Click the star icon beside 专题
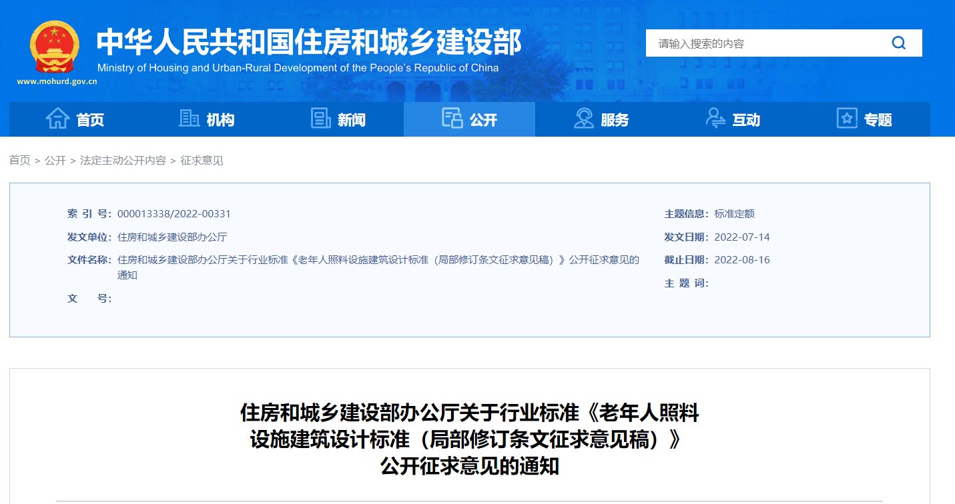 [x=847, y=119]
